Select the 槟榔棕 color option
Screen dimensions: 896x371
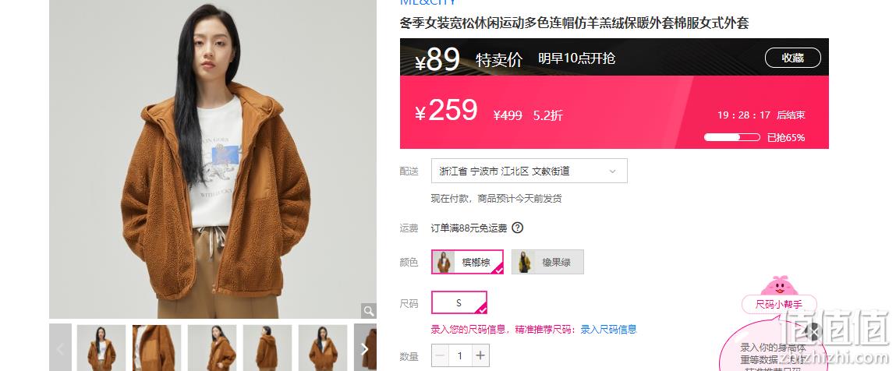467,262
